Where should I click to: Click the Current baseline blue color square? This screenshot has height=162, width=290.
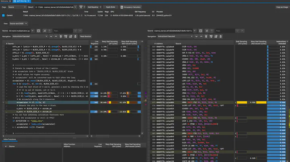(x=3, y=16)
